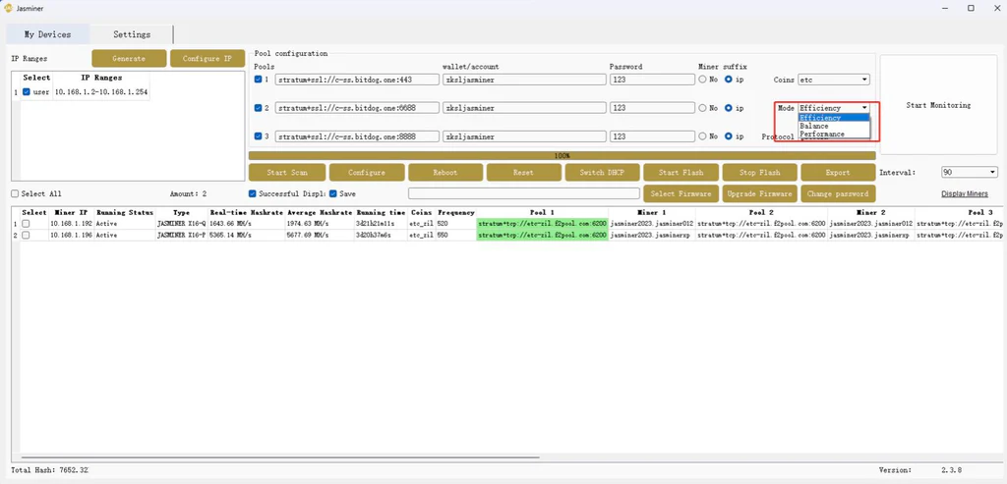The height and width of the screenshot is (484, 1007).
Task: Click the Display Miners link
Action: click(964, 194)
